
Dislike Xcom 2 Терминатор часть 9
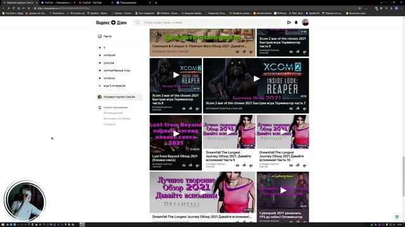304,52
